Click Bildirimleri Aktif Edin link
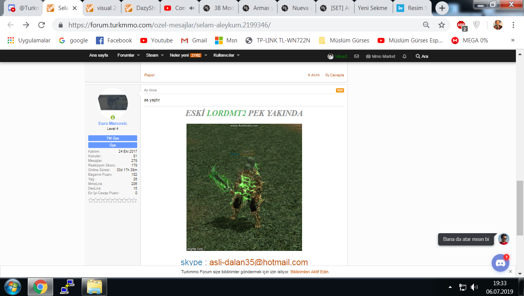The width and height of the screenshot is (524, 296). point(310,272)
